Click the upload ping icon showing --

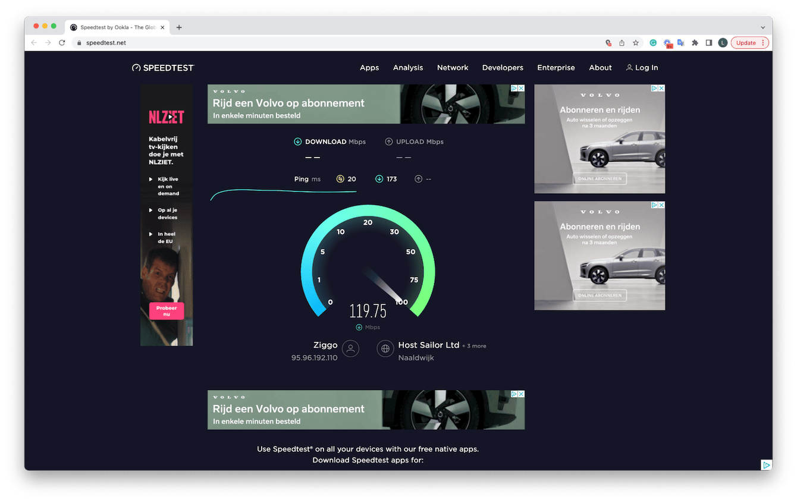tap(418, 179)
